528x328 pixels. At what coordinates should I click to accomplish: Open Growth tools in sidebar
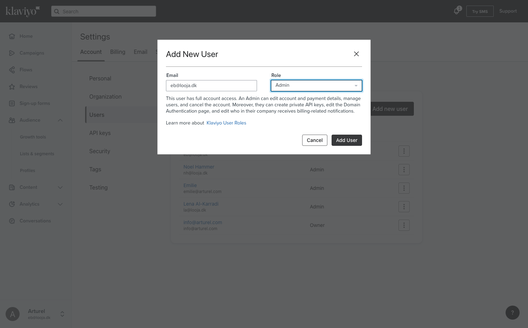(x=33, y=137)
